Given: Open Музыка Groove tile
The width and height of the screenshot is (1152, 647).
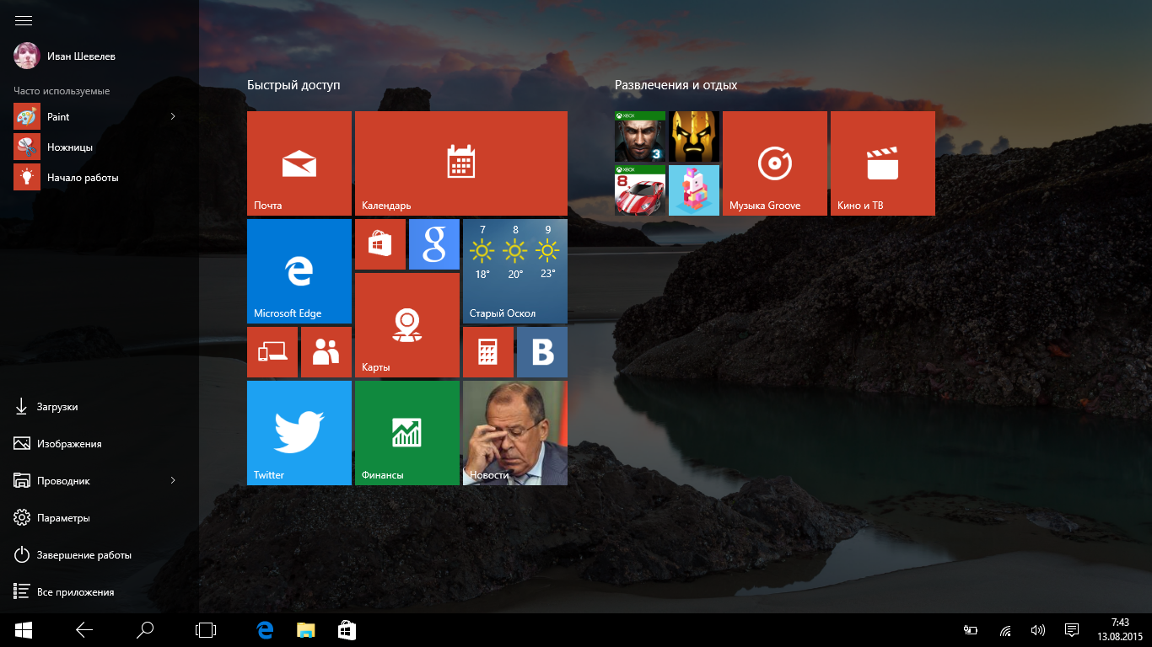Looking at the screenshot, I should 775,163.
